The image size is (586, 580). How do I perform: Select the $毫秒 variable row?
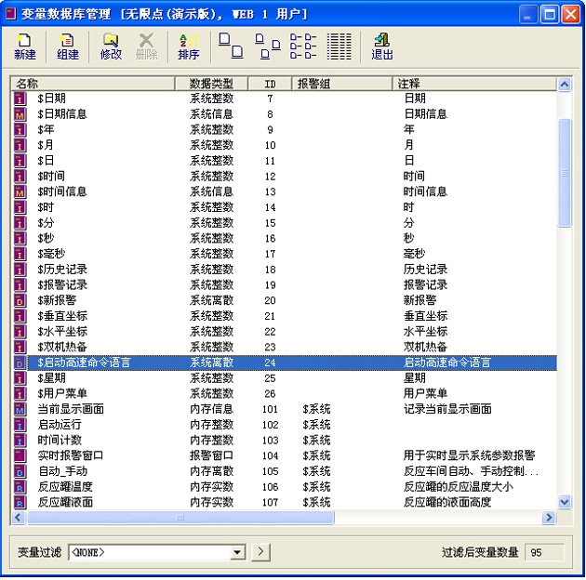pos(284,254)
